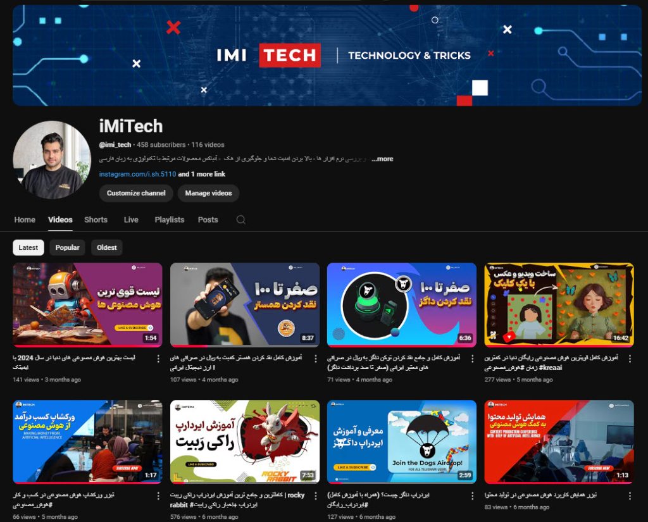Click the channel search magnifier icon

[240, 220]
